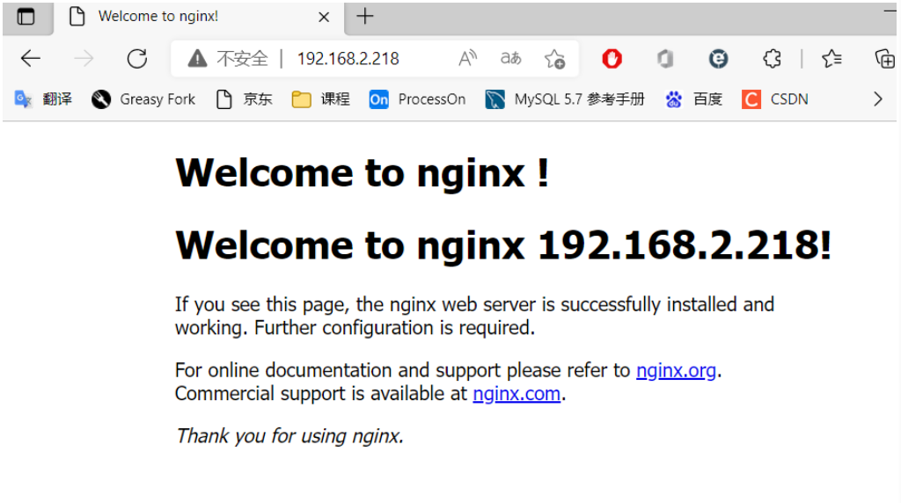The height and width of the screenshot is (503, 901).
Task: Open the Collections icon
Action: click(884, 58)
